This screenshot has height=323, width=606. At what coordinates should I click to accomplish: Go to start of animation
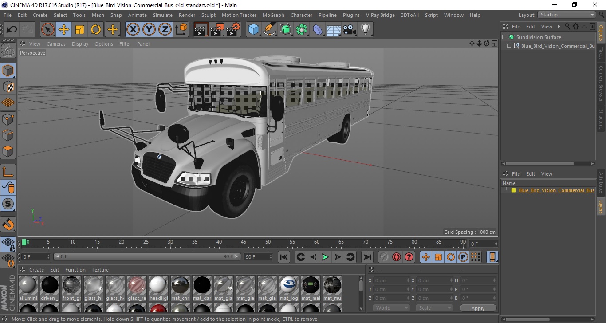pos(284,257)
